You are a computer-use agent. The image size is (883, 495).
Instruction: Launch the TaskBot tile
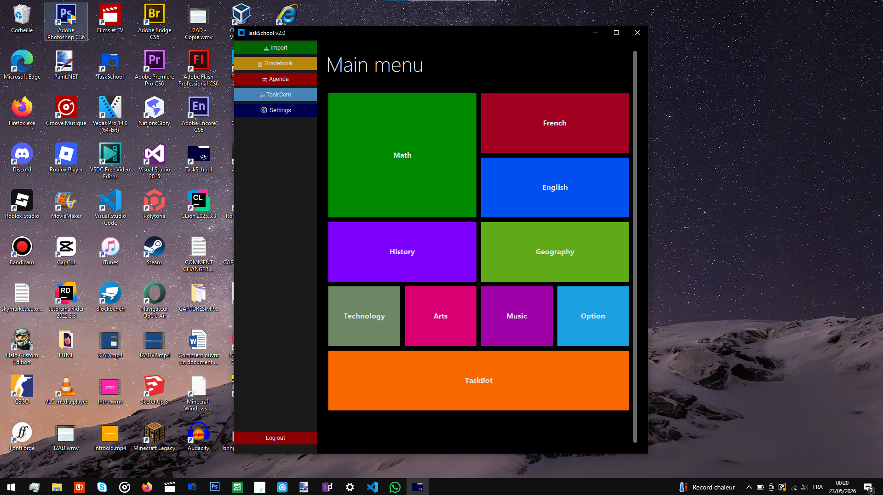click(x=479, y=381)
